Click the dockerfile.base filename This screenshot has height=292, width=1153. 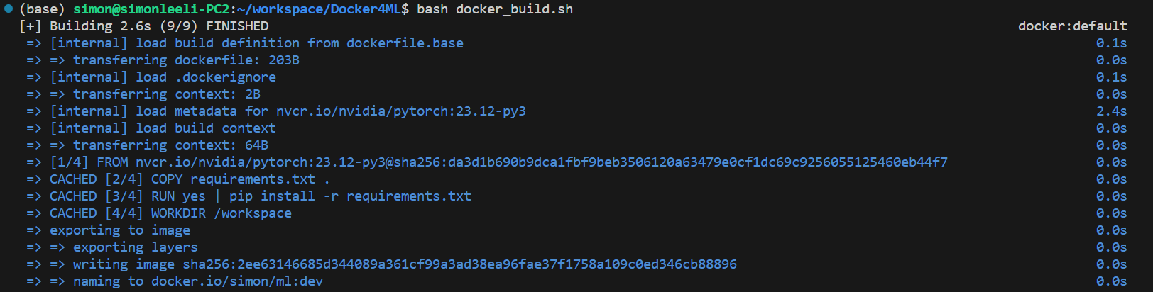point(405,43)
